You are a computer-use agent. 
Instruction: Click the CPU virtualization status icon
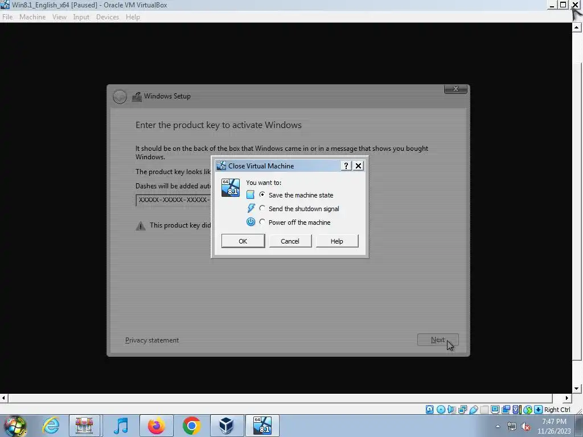pyautogui.click(x=517, y=410)
